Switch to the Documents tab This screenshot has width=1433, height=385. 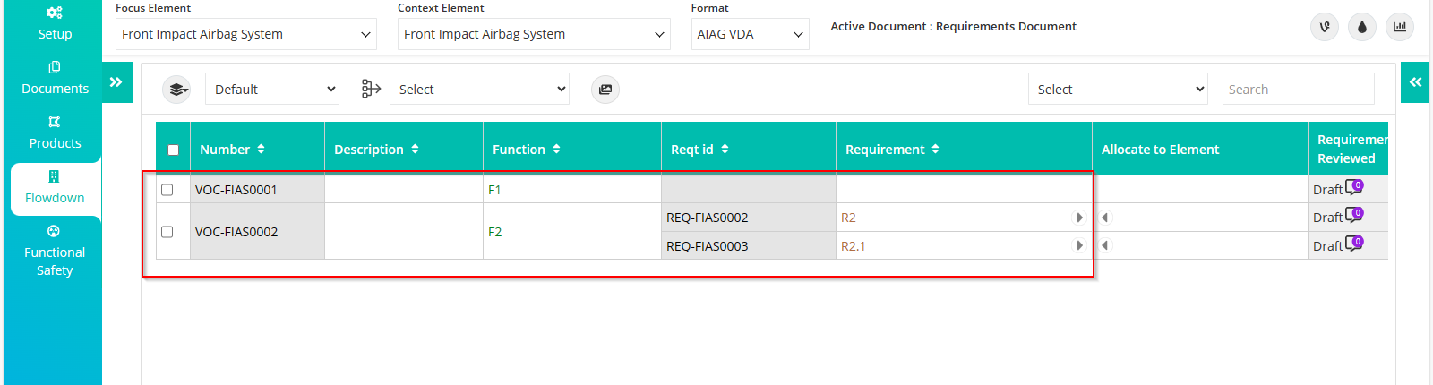(55, 78)
